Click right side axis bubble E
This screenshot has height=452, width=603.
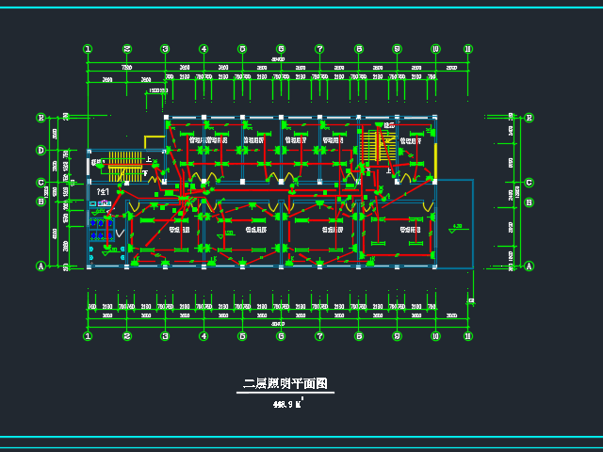529,118
